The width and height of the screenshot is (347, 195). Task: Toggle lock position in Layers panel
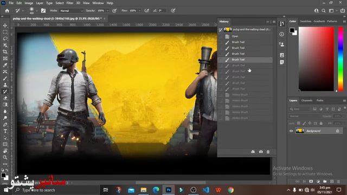[310, 123]
